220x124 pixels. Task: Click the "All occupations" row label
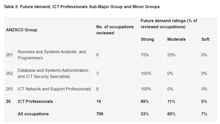click(x=33, y=114)
